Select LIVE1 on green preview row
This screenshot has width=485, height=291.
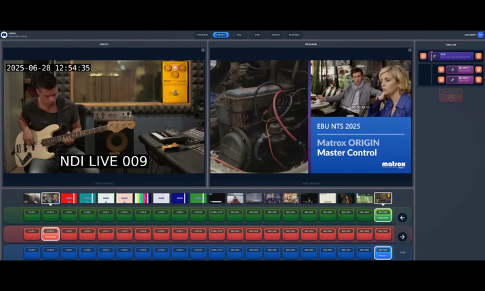click(69, 215)
